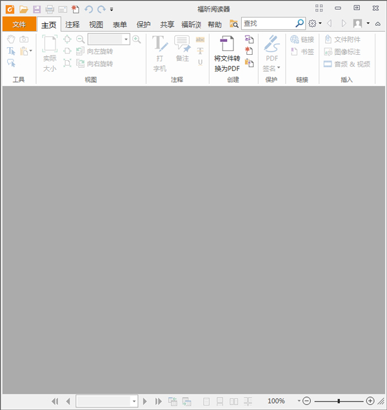Select continuous facing view icon
The image size is (387, 410).
coord(248,402)
